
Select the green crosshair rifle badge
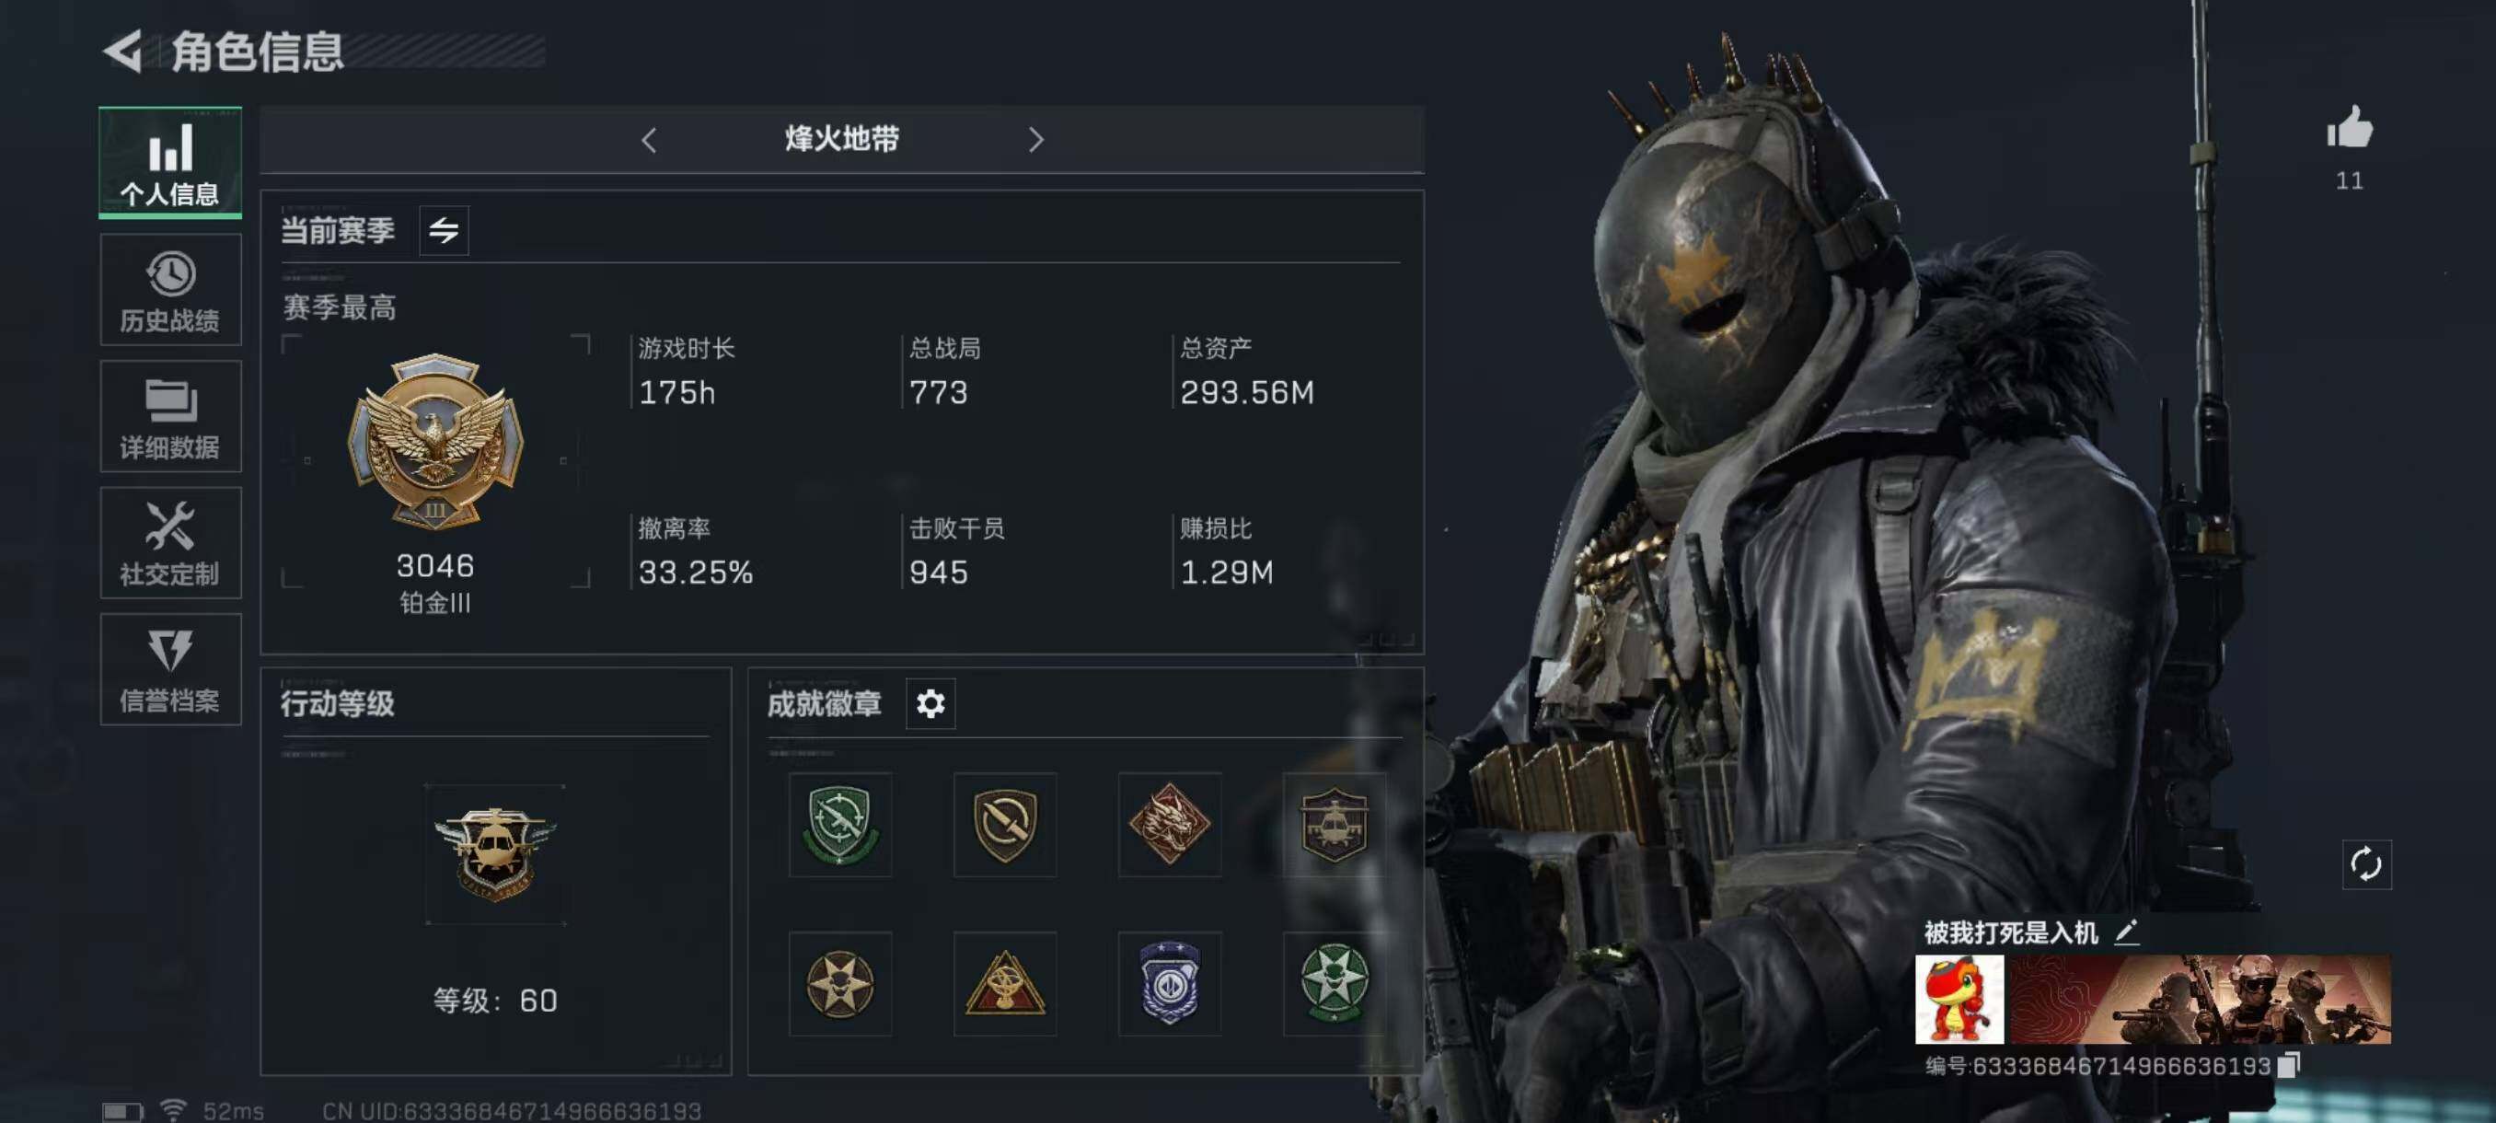[840, 825]
